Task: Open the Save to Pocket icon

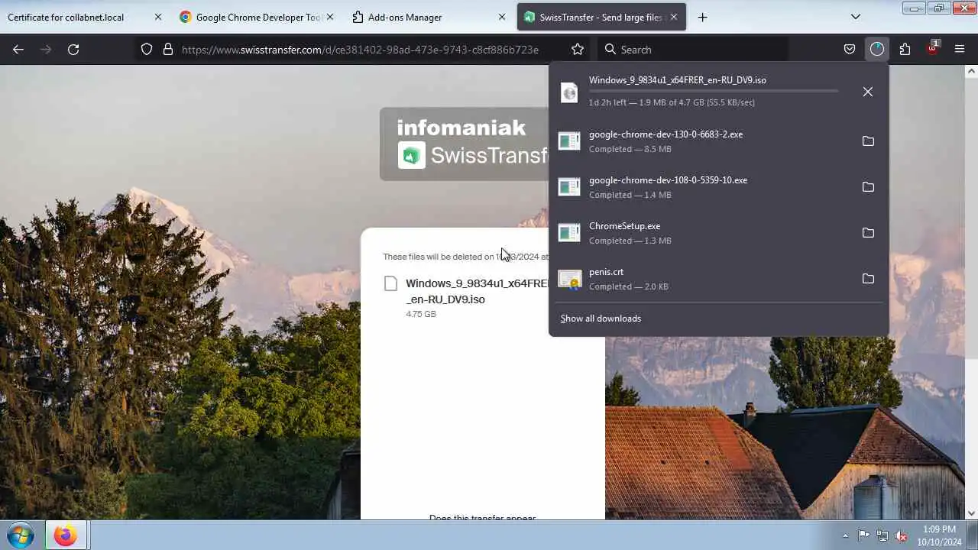Action: [x=850, y=50]
